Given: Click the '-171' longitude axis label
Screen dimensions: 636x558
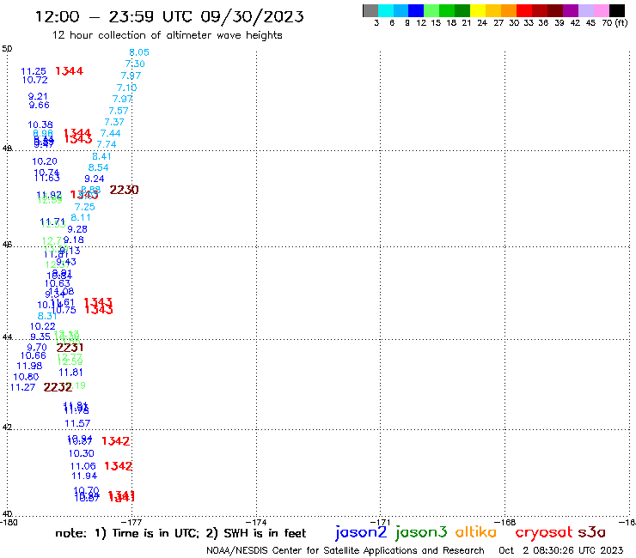Looking at the screenshot, I should click(x=381, y=522).
